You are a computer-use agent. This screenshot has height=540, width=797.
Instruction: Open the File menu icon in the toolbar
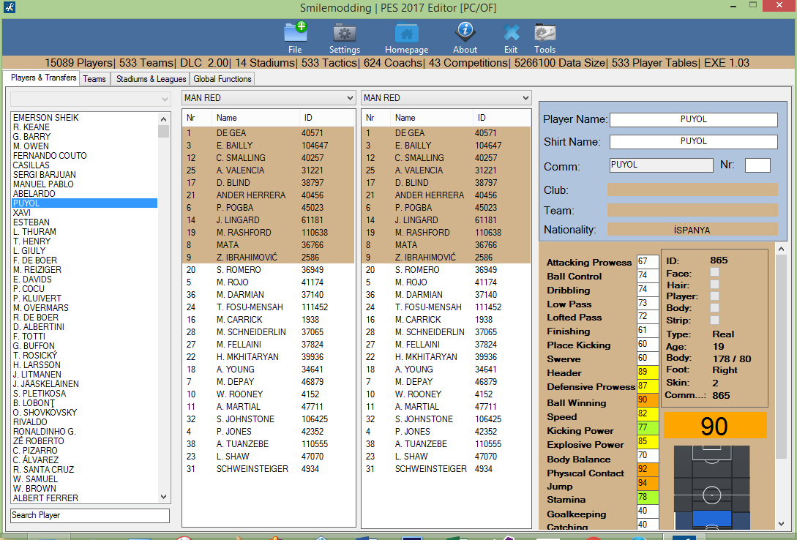point(294,33)
